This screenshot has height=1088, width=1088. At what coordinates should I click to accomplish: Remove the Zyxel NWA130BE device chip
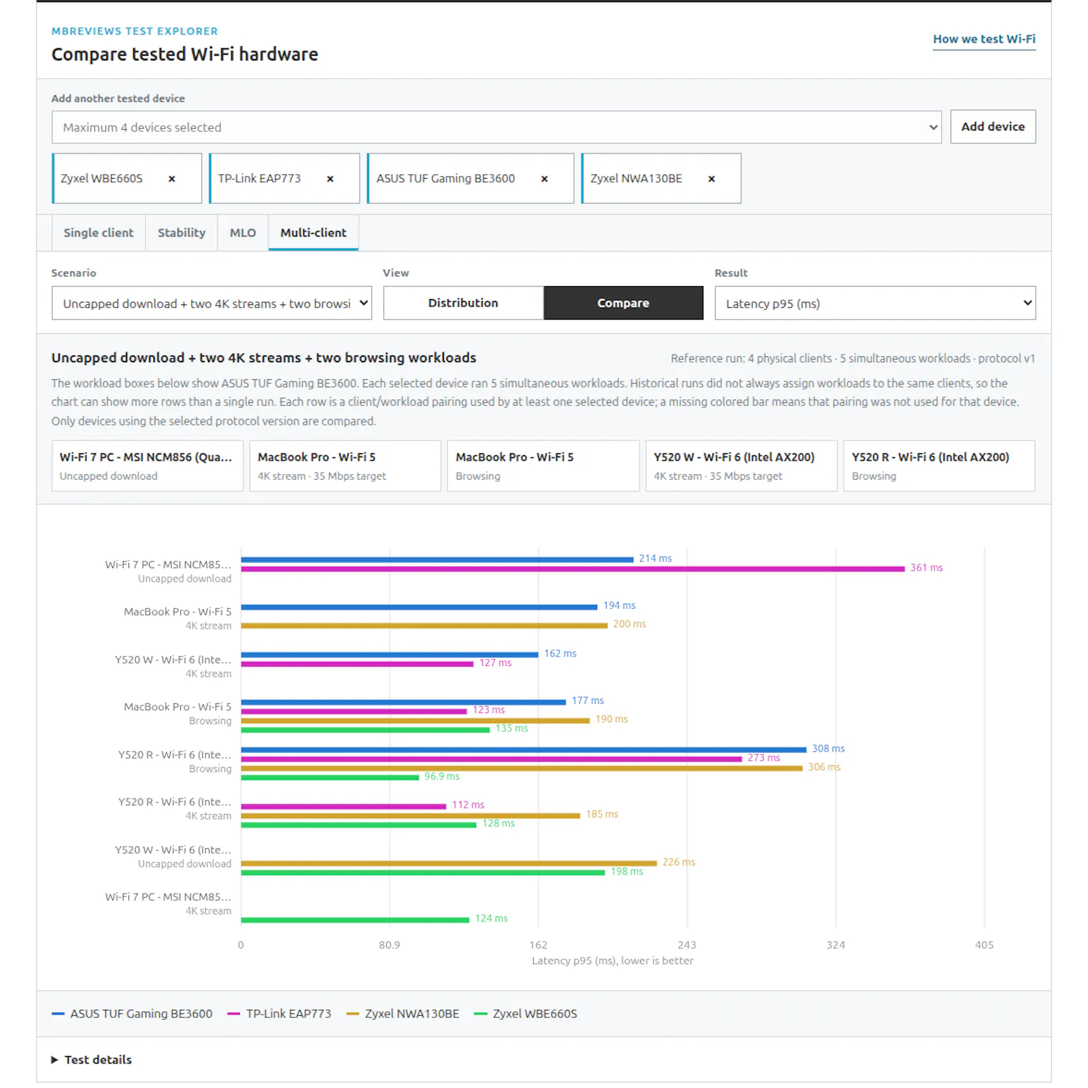(711, 179)
